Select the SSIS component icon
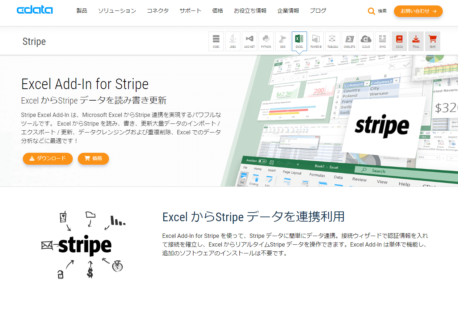The width and height of the screenshot is (458, 311). coord(283,41)
